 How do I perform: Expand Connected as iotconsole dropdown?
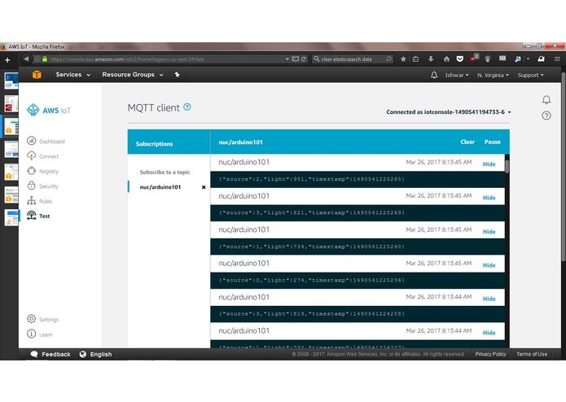click(449, 112)
